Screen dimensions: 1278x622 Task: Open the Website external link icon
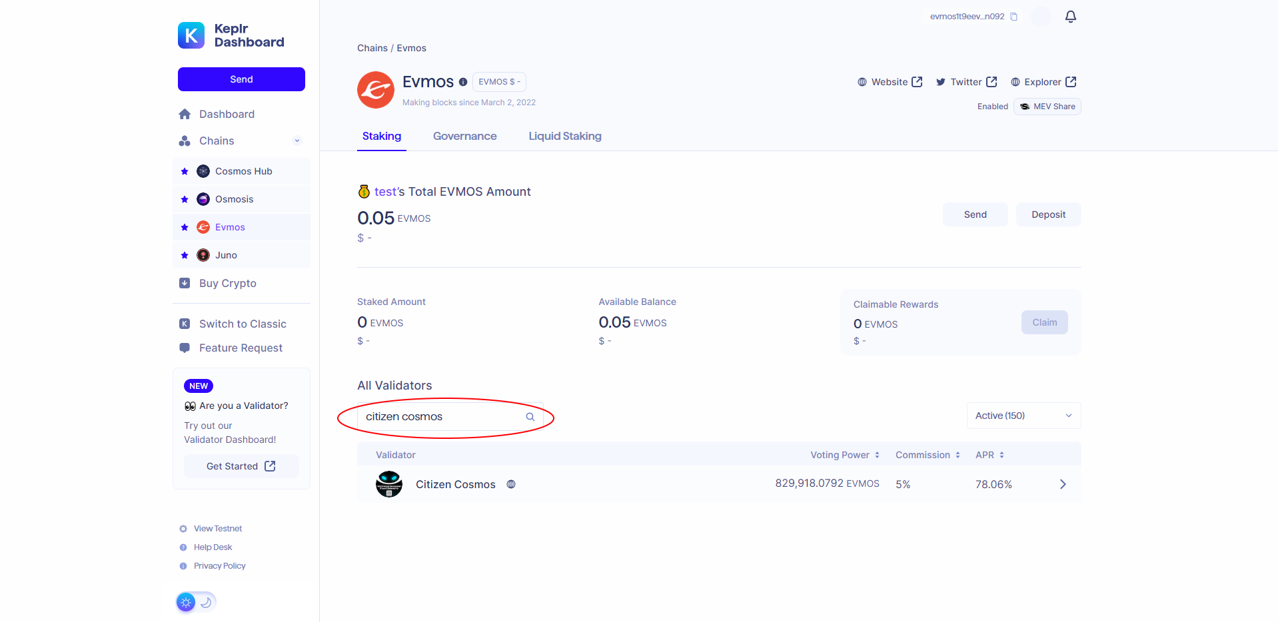pos(917,82)
